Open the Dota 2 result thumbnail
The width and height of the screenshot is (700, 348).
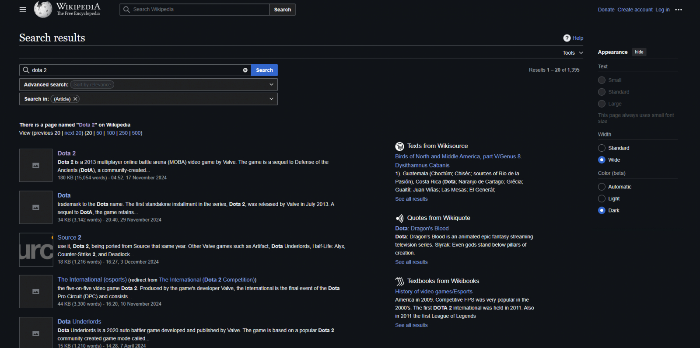tap(36, 165)
